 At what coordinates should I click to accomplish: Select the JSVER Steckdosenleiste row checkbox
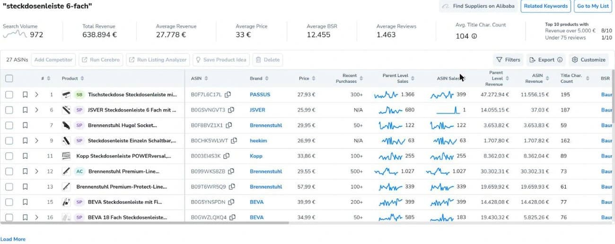(x=9, y=110)
